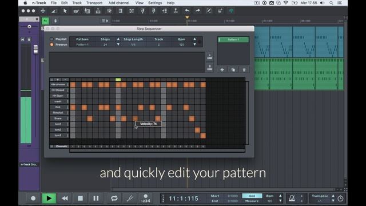The height and width of the screenshot is (206, 366).
Task: Add a new pattern with the plus button
Action: [x=222, y=70]
